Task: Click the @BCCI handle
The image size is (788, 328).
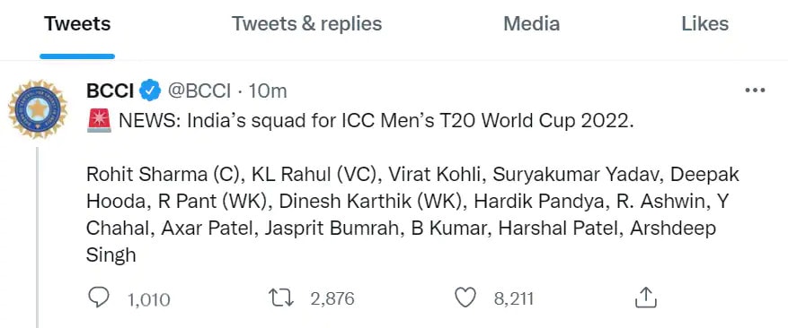Action: pos(199,91)
